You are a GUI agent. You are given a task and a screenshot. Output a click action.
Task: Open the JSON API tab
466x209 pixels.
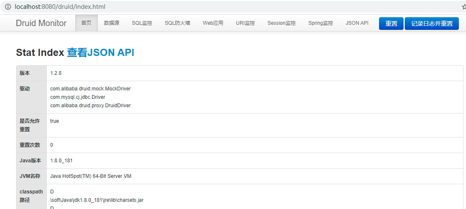tap(357, 23)
